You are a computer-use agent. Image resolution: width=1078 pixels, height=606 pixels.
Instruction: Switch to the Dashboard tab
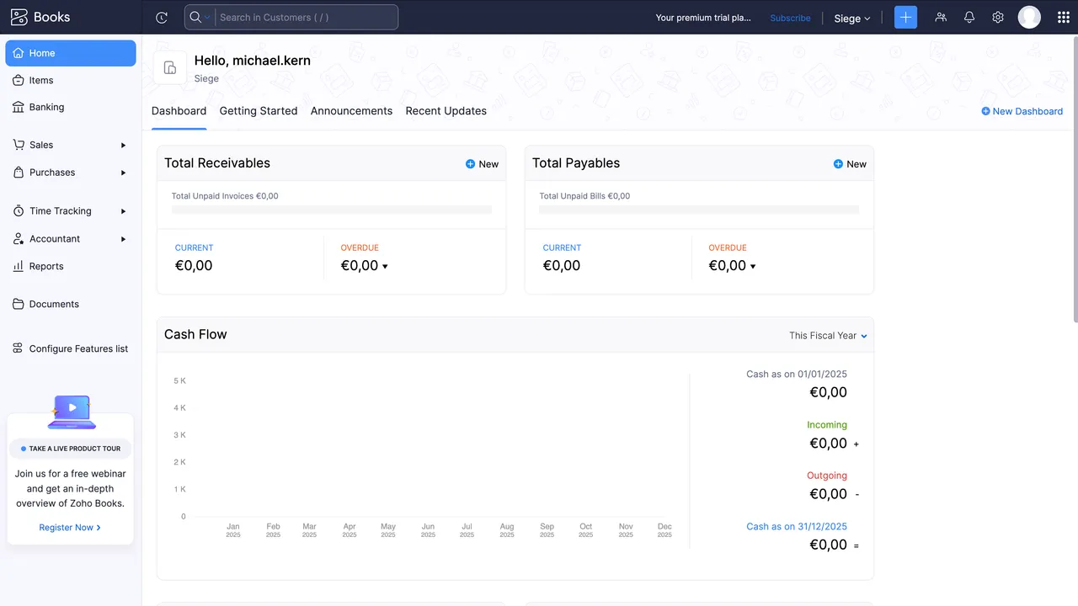tap(179, 111)
